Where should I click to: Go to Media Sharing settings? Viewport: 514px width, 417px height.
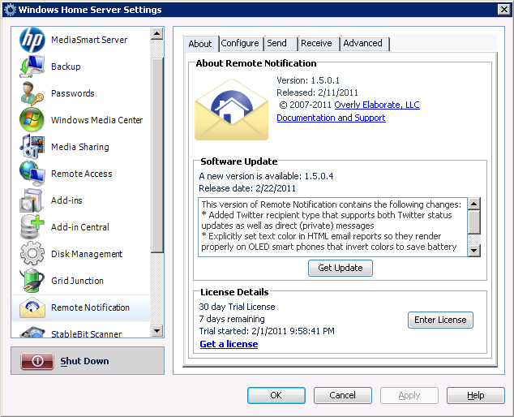pos(80,147)
